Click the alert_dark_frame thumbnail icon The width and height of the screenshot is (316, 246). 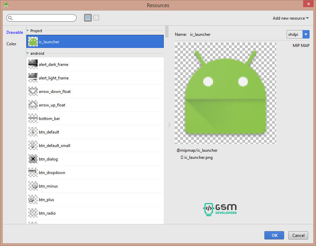[x=33, y=64]
